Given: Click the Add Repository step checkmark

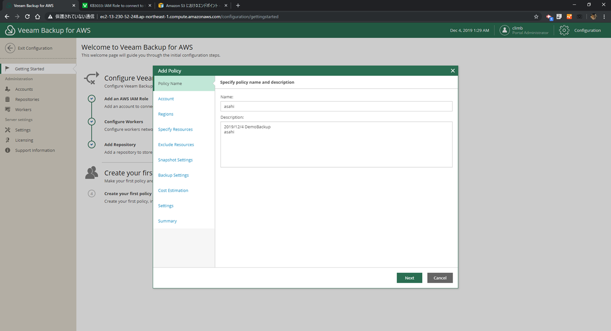Looking at the screenshot, I should point(91,145).
